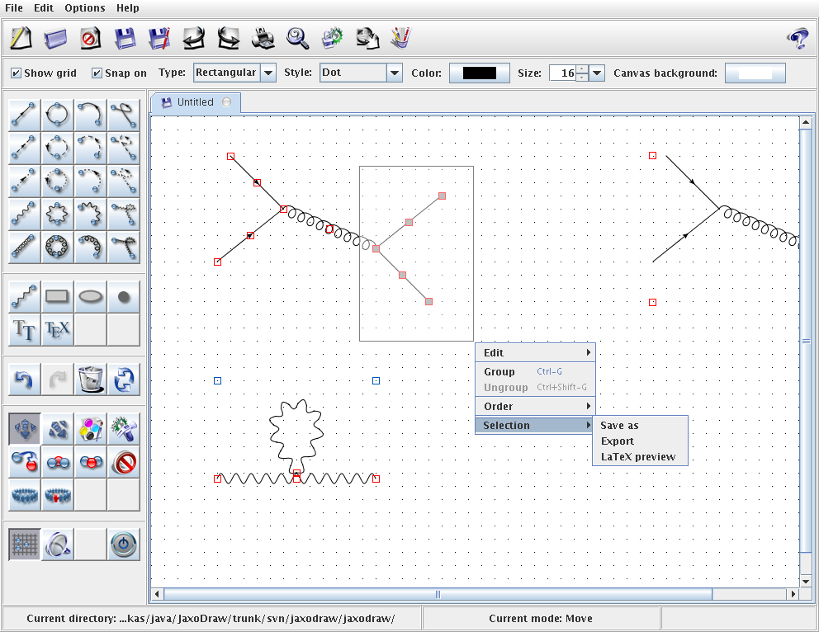Choose LaTeX preview from the submenu
The image size is (819, 632).
click(638, 456)
